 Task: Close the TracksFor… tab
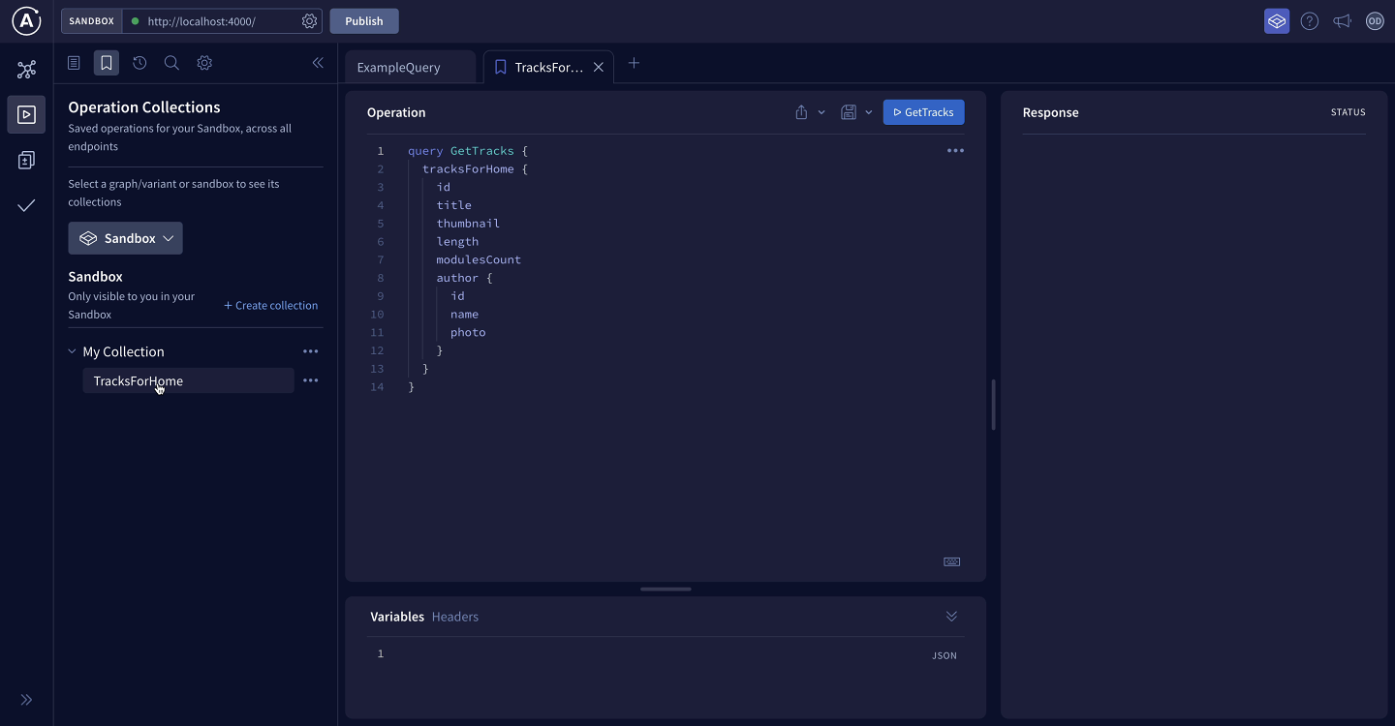[x=599, y=67]
